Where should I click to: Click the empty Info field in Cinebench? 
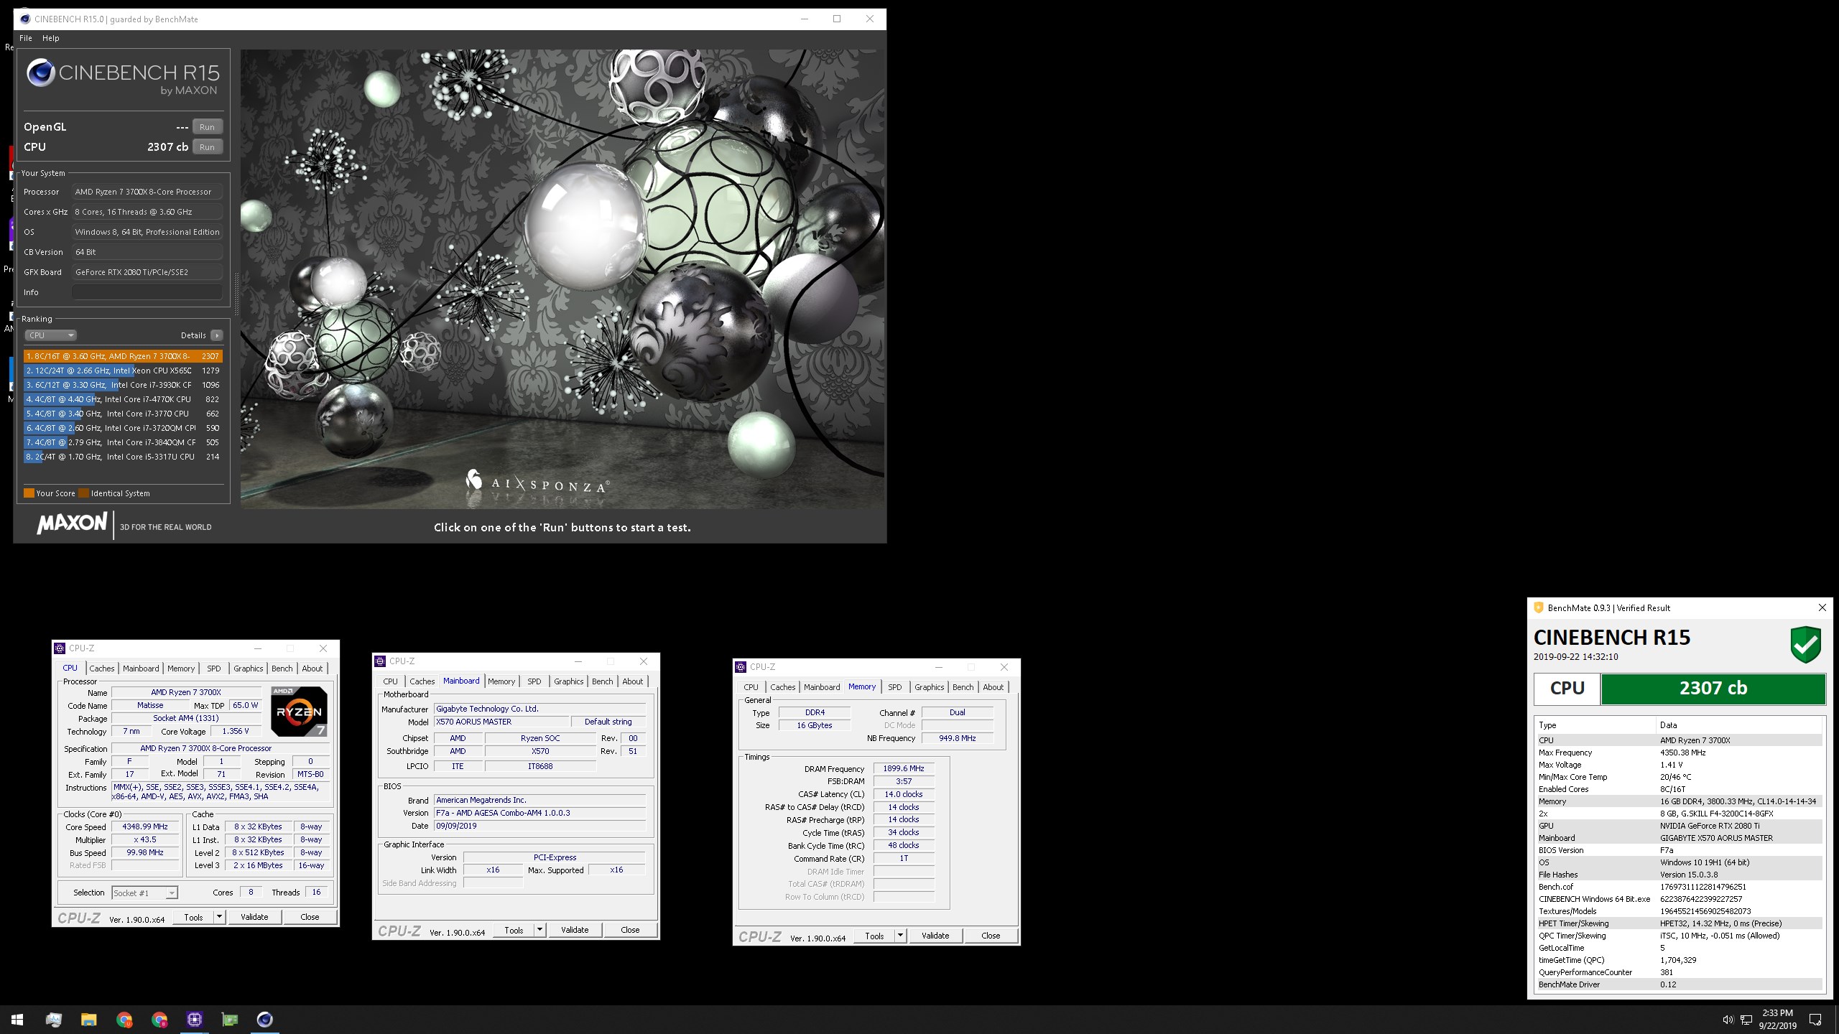pos(147,292)
